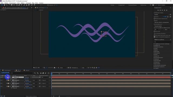Expand the Коррекция цвета effects category
This screenshot has height=97, width=173.
(154, 58)
